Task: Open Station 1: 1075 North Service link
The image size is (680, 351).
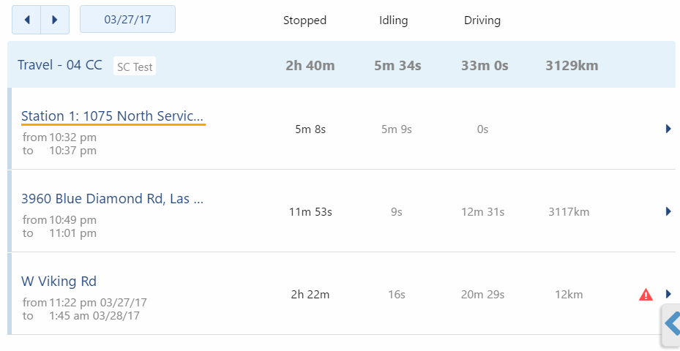Action: coord(112,116)
